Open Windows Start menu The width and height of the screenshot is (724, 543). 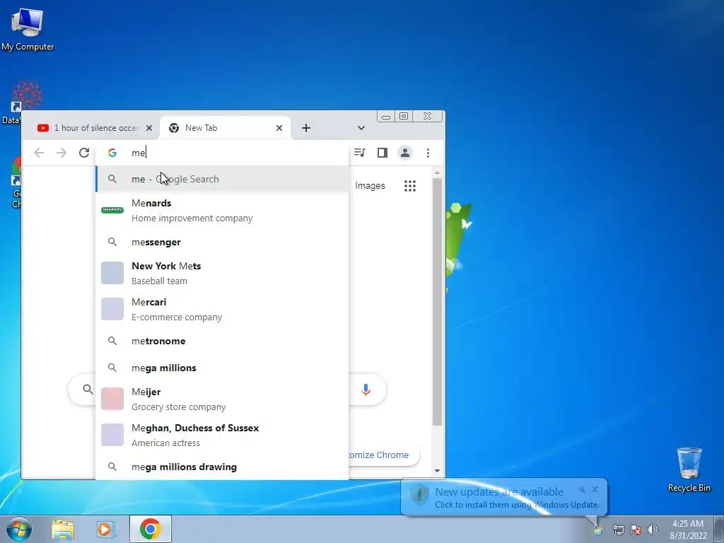click(18, 529)
